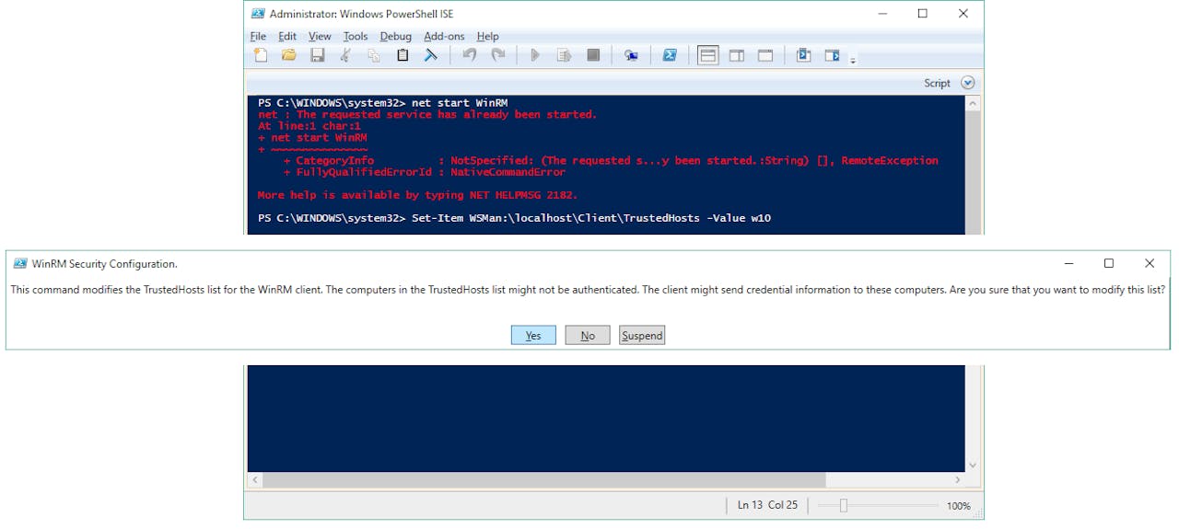Save the script with the floppy disk icon
Viewport: 1179px width, 529px height.
pos(317,55)
